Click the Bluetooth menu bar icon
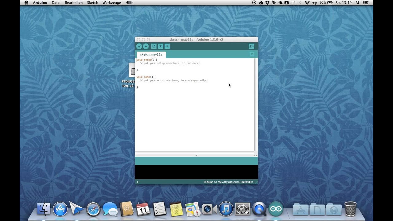 (300, 2)
